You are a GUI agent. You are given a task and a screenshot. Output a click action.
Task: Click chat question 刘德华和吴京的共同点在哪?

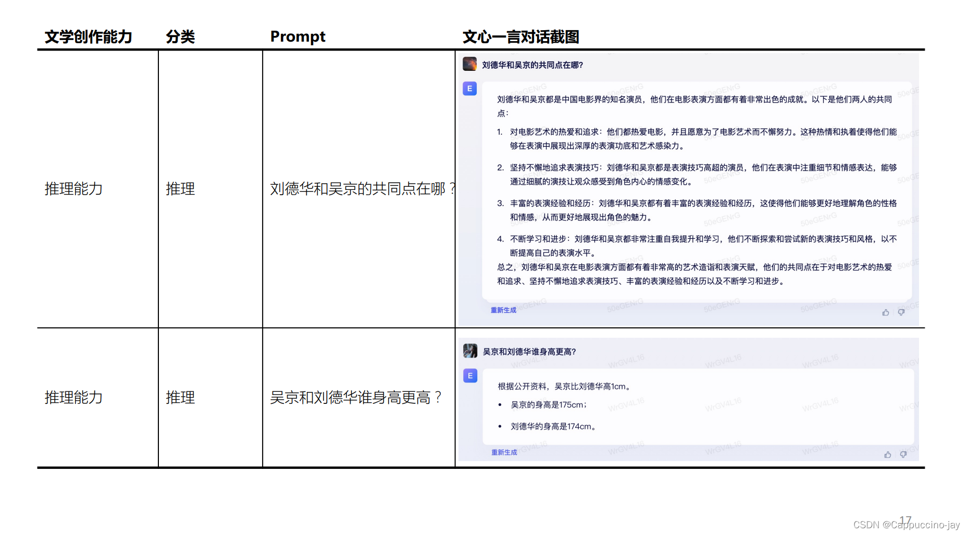(x=532, y=65)
